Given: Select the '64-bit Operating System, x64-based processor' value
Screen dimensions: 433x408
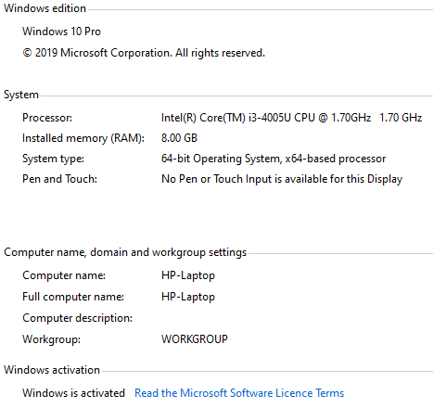Looking at the screenshot, I should 274,159.
